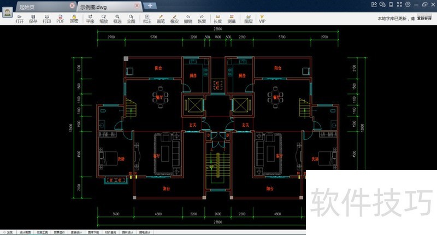Save drawing with 保存 icon

[x=33, y=19]
